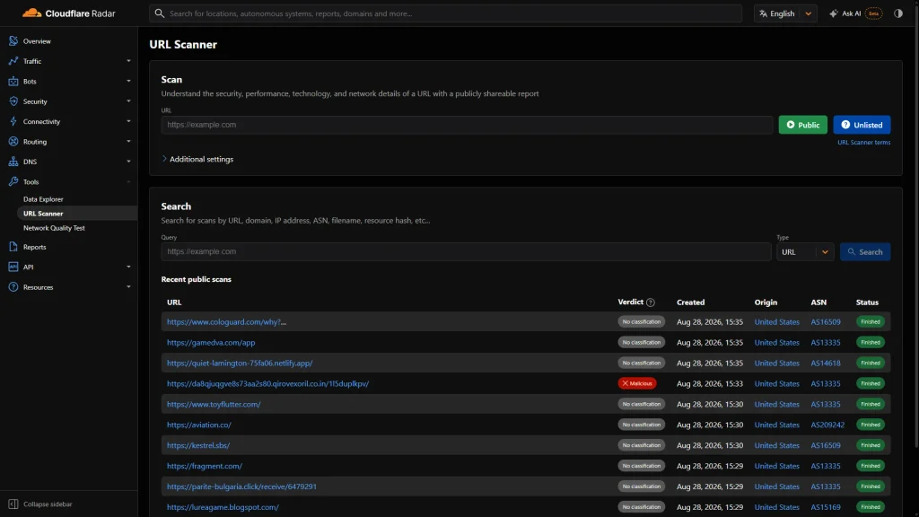Open the toyflutter.com scan result

[x=214, y=404]
